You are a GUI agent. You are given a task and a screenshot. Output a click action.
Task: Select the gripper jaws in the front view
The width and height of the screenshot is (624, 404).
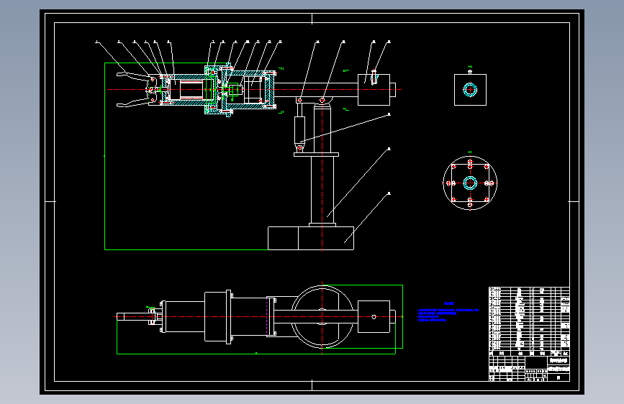click(x=137, y=90)
